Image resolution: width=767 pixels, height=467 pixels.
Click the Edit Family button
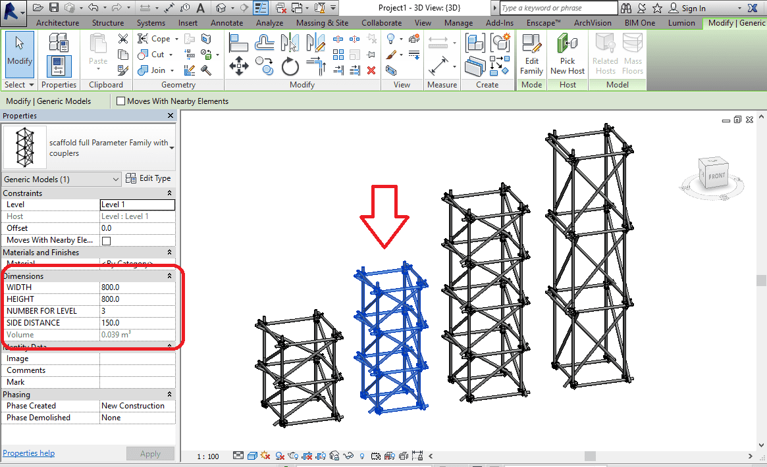click(531, 55)
